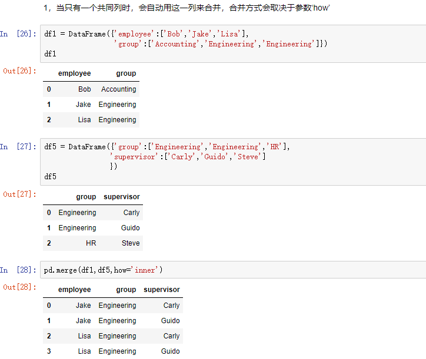Click the Out[28] prompt label
The height and width of the screenshot is (359, 426).
pos(19,287)
